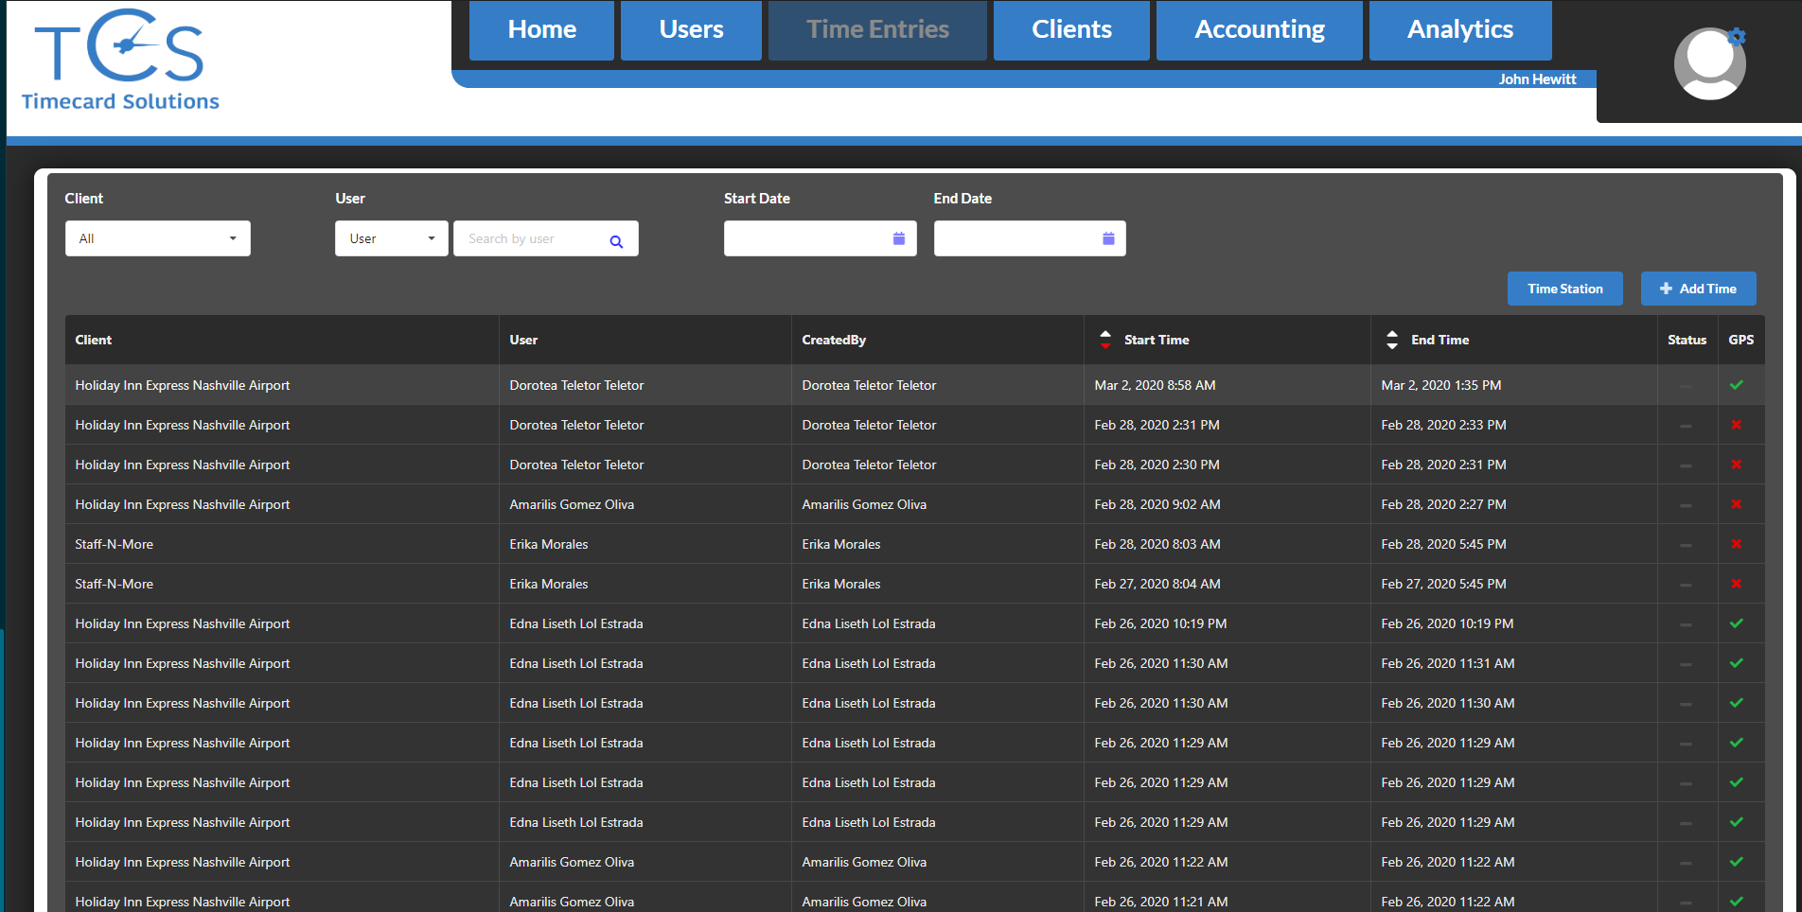Select the Amarilis Gomez Oliva Feb 28 row
The image size is (1802, 912).
click(x=572, y=504)
